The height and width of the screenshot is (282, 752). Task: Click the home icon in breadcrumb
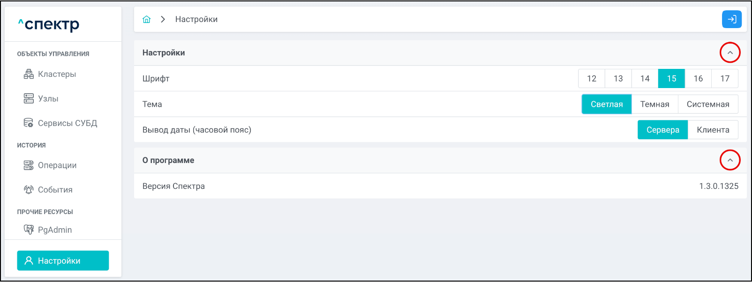[x=147, y=19]
